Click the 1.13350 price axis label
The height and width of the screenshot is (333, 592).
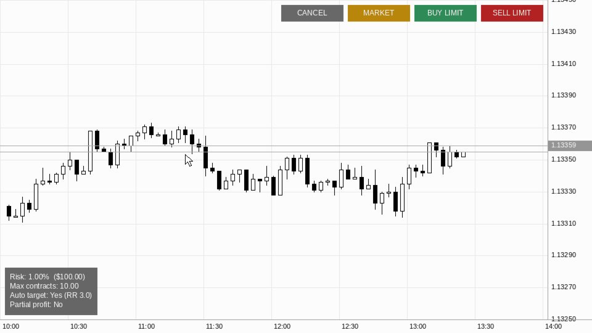(x=564, y=159)
